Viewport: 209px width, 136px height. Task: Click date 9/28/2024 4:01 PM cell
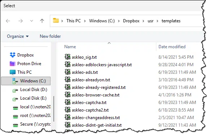click(176, 65)
